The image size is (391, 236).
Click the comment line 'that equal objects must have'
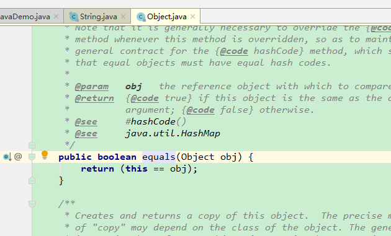click(203, 63)
